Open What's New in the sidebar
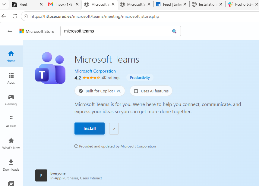This screenshot has width=259, height=186. 11,144
